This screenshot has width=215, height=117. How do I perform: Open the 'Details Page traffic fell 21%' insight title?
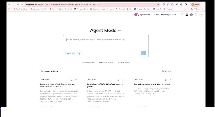click(x=105, y=85)
